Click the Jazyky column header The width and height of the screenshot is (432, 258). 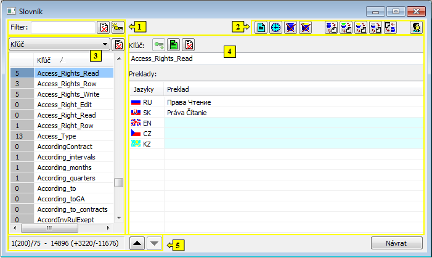pos(145,89)
